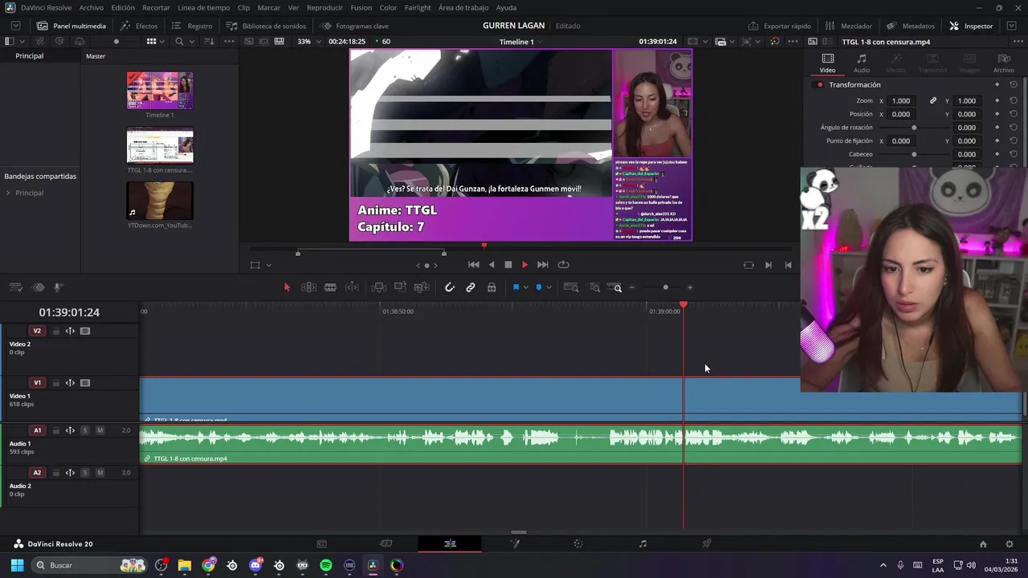Adjust Cabeceo slider in Inspector
Viewport: 1028px width, 578px height.
click(x=914, y=154)
